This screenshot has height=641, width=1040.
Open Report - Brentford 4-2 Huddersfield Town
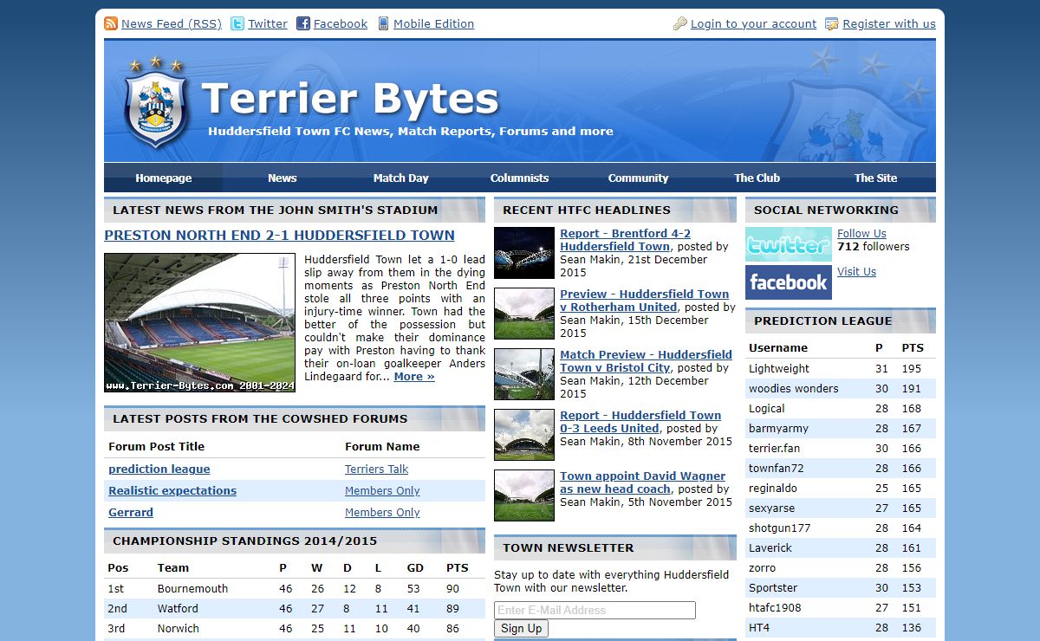click(625, 240)
